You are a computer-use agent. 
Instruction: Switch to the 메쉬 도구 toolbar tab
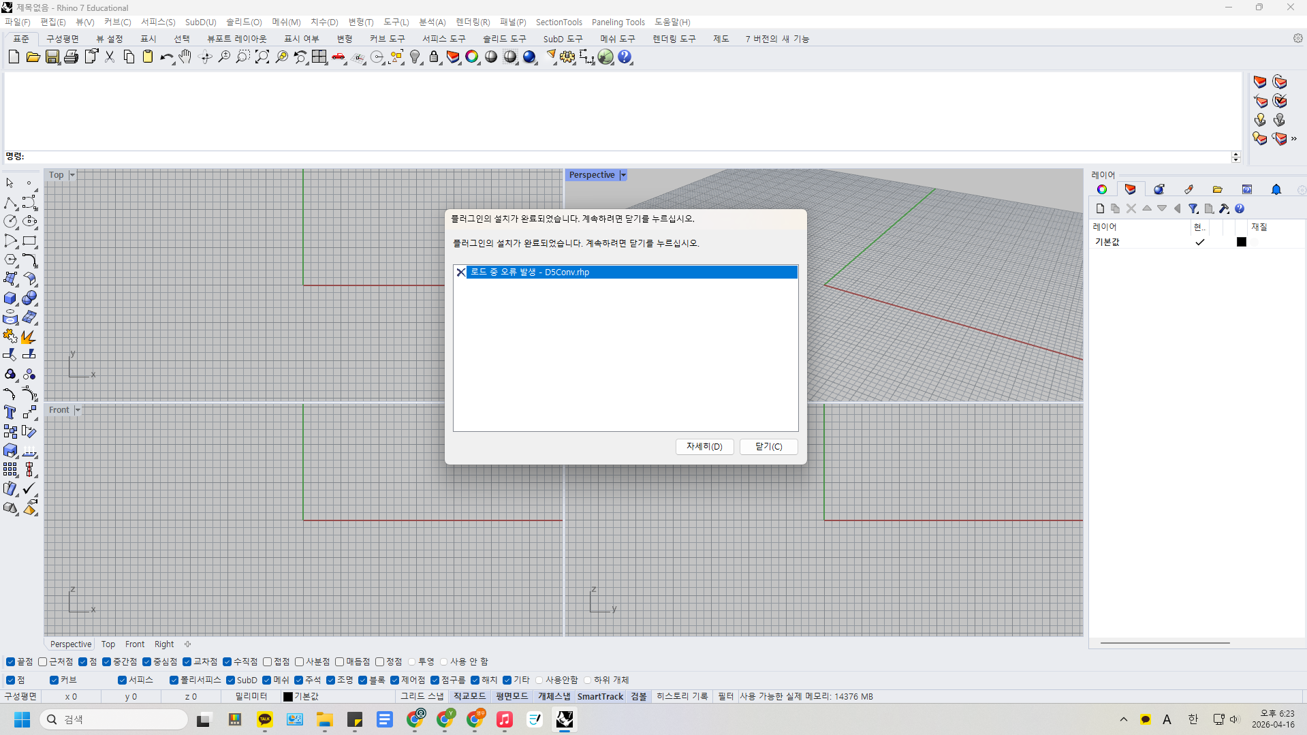(x=617, y=39)
